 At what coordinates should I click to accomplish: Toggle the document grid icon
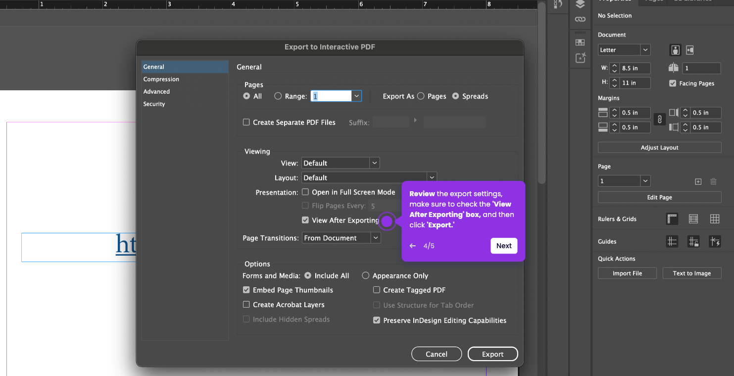pyautogui.click(x=715, y=218)
